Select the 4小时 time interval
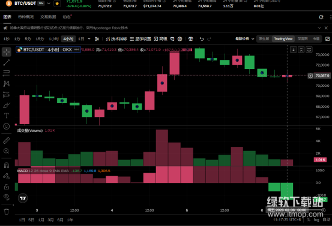332x226 pixels. [x=68, y=39]
